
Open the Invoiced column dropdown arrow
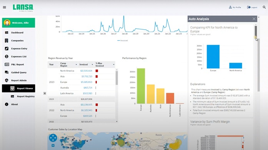(x=92, y=64)
